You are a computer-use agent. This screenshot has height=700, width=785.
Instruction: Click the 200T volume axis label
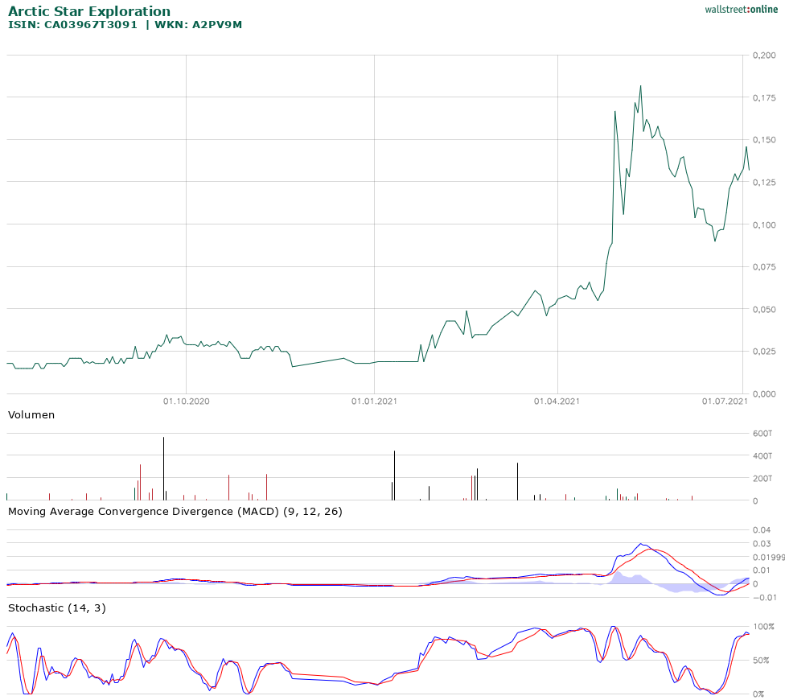tap(762, 479)
